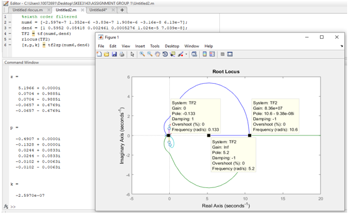Click the Editor pencil icon in title bar
This screenshot has height=218, width=353.
6,4
